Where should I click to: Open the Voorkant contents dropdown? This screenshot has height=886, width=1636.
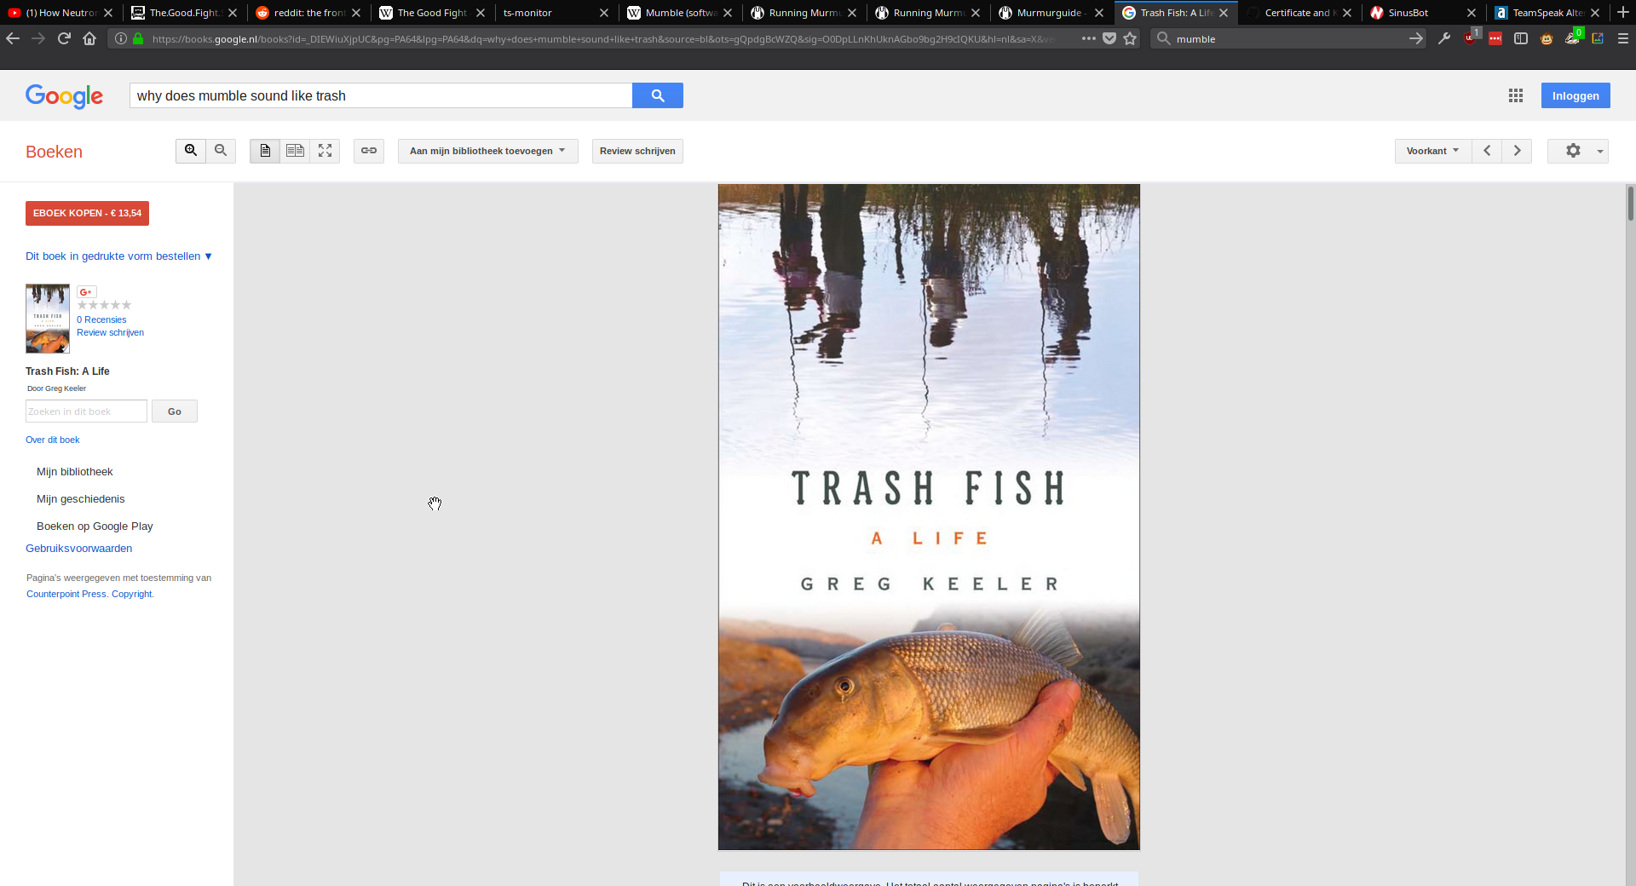[1432, 151]
